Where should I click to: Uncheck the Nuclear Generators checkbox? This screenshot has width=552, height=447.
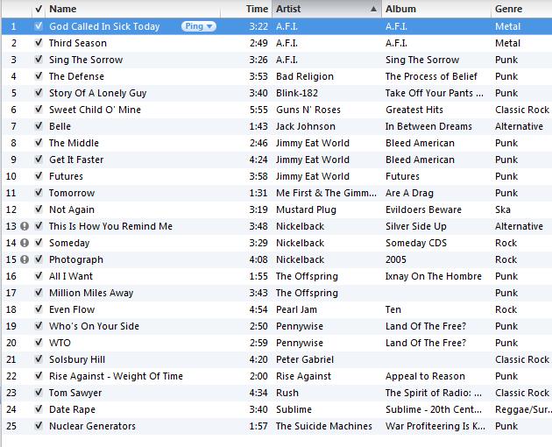tap(39, 426)
